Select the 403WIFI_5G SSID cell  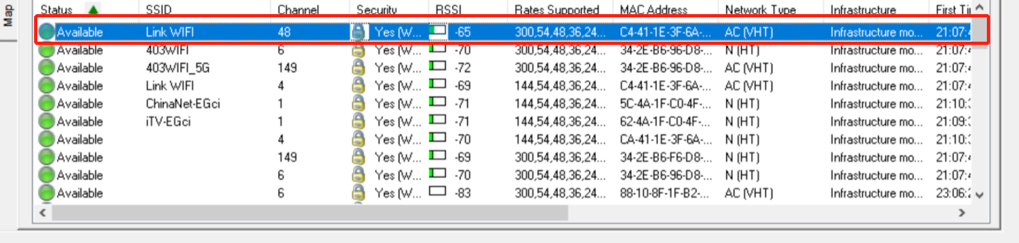177,68
